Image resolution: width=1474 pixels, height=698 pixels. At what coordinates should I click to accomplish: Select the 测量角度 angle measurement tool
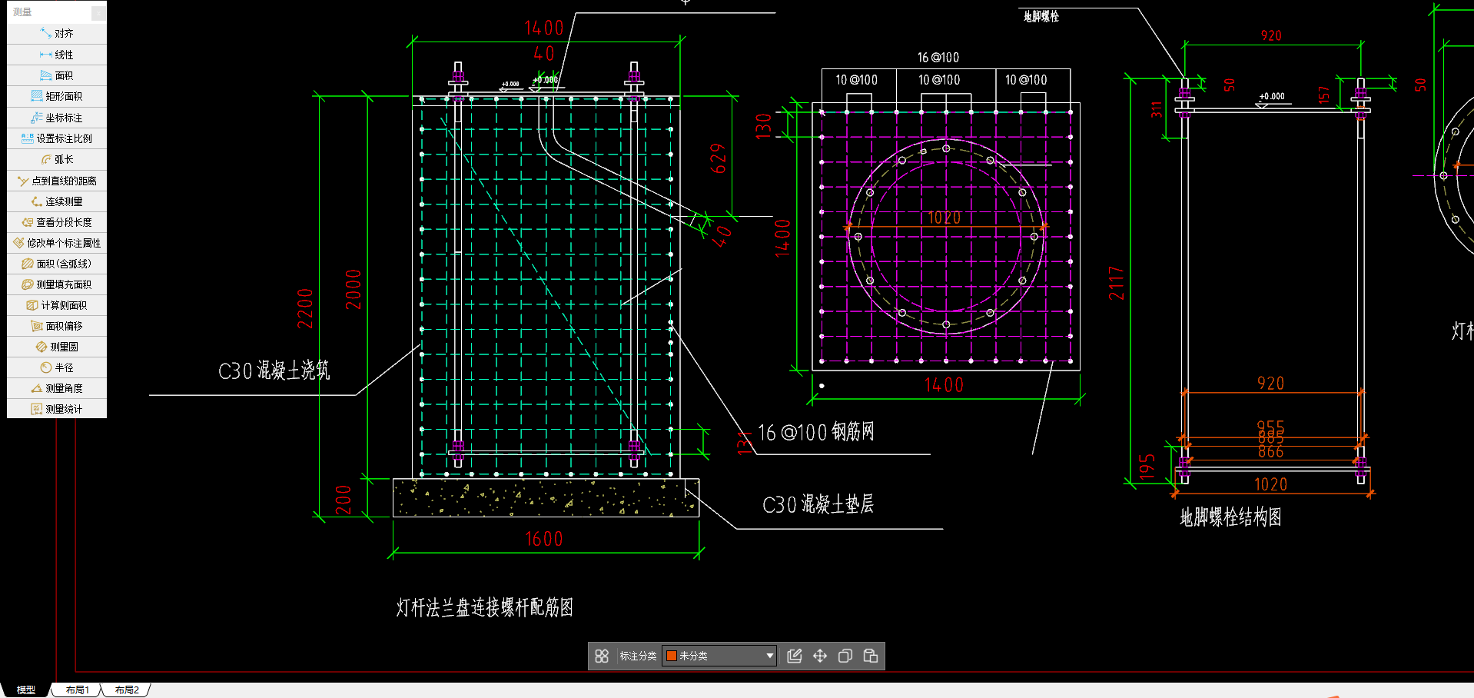[x=57, y=388]
